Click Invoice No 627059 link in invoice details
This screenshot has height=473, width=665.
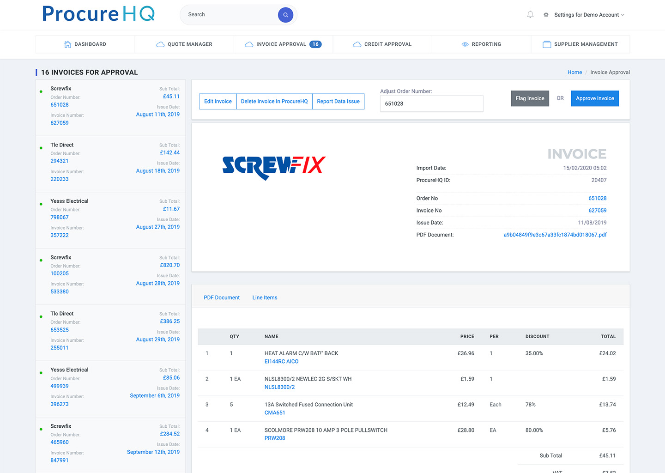pos(598,210)
